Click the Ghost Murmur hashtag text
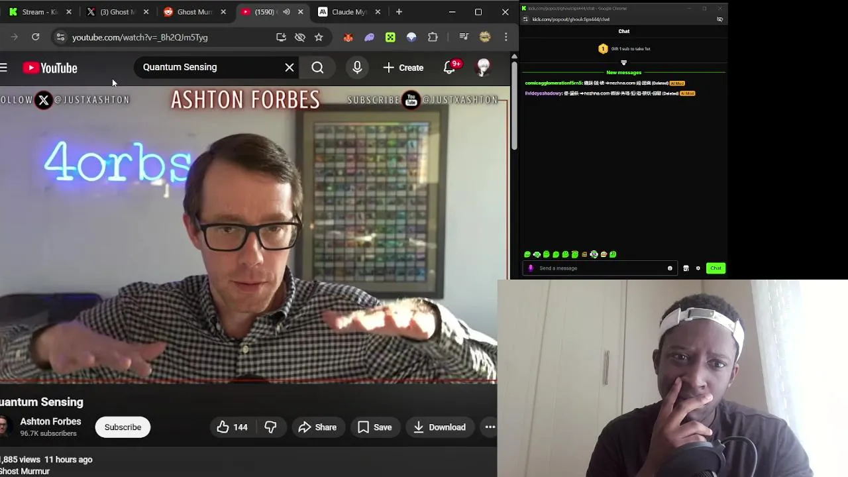Image resolution: width=848 pixels, height=477 pixels. pyautogui.click(x=25, y=472)
